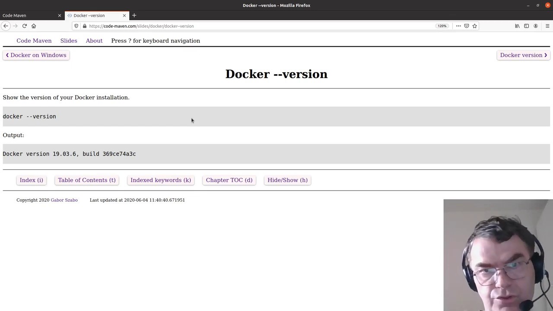
Task: Open page actions three-dot menu
Action: click(458, 26)
